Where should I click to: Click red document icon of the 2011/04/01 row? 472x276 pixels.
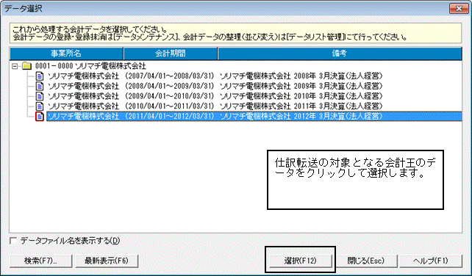tap(40, 117)
